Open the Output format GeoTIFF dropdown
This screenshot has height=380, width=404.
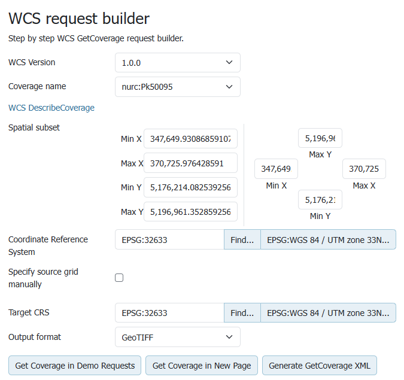click(x=177, y=337)
